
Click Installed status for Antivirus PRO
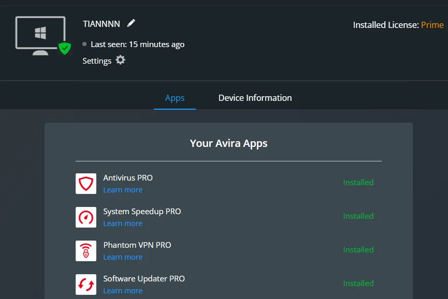tap(358, 182)
